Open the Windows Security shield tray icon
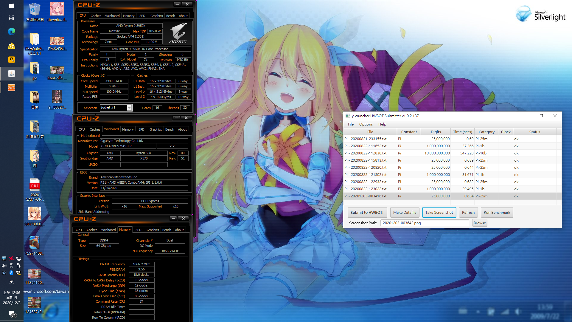572x322 pixels. click(x=18, y=273)
